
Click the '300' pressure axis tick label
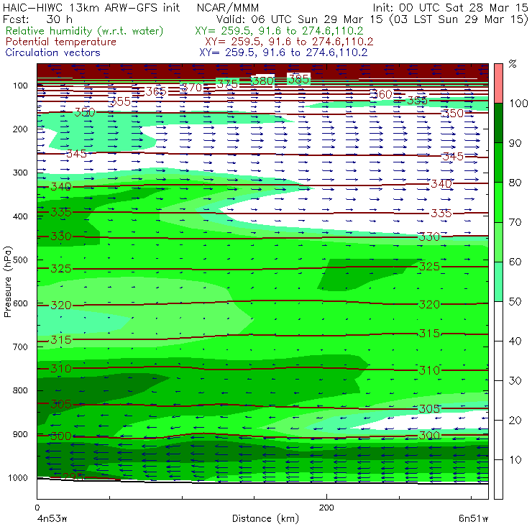20,173
